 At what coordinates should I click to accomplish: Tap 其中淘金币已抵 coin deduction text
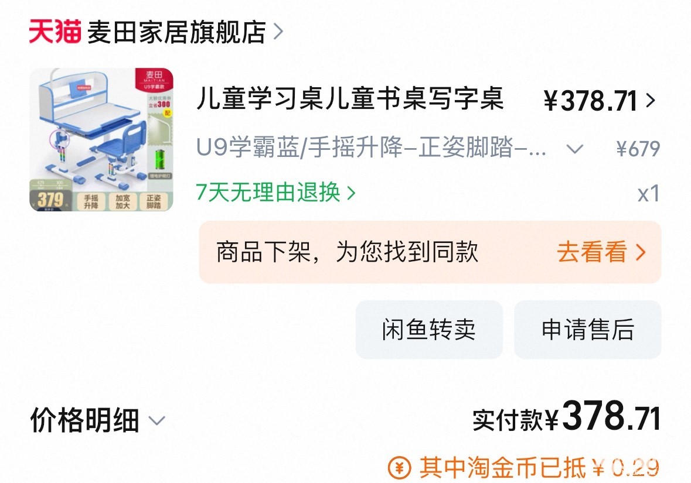click(x=502, y=468)
